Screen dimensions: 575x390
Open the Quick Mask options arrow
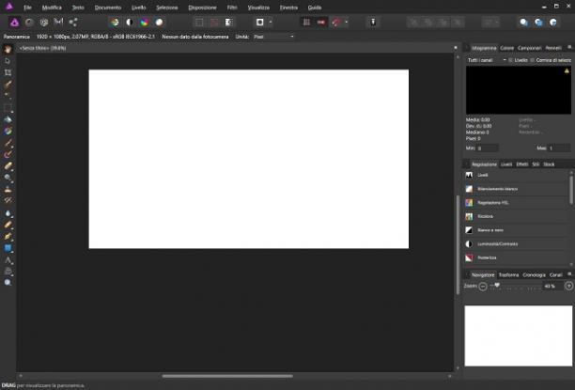(x=271, y=23)
